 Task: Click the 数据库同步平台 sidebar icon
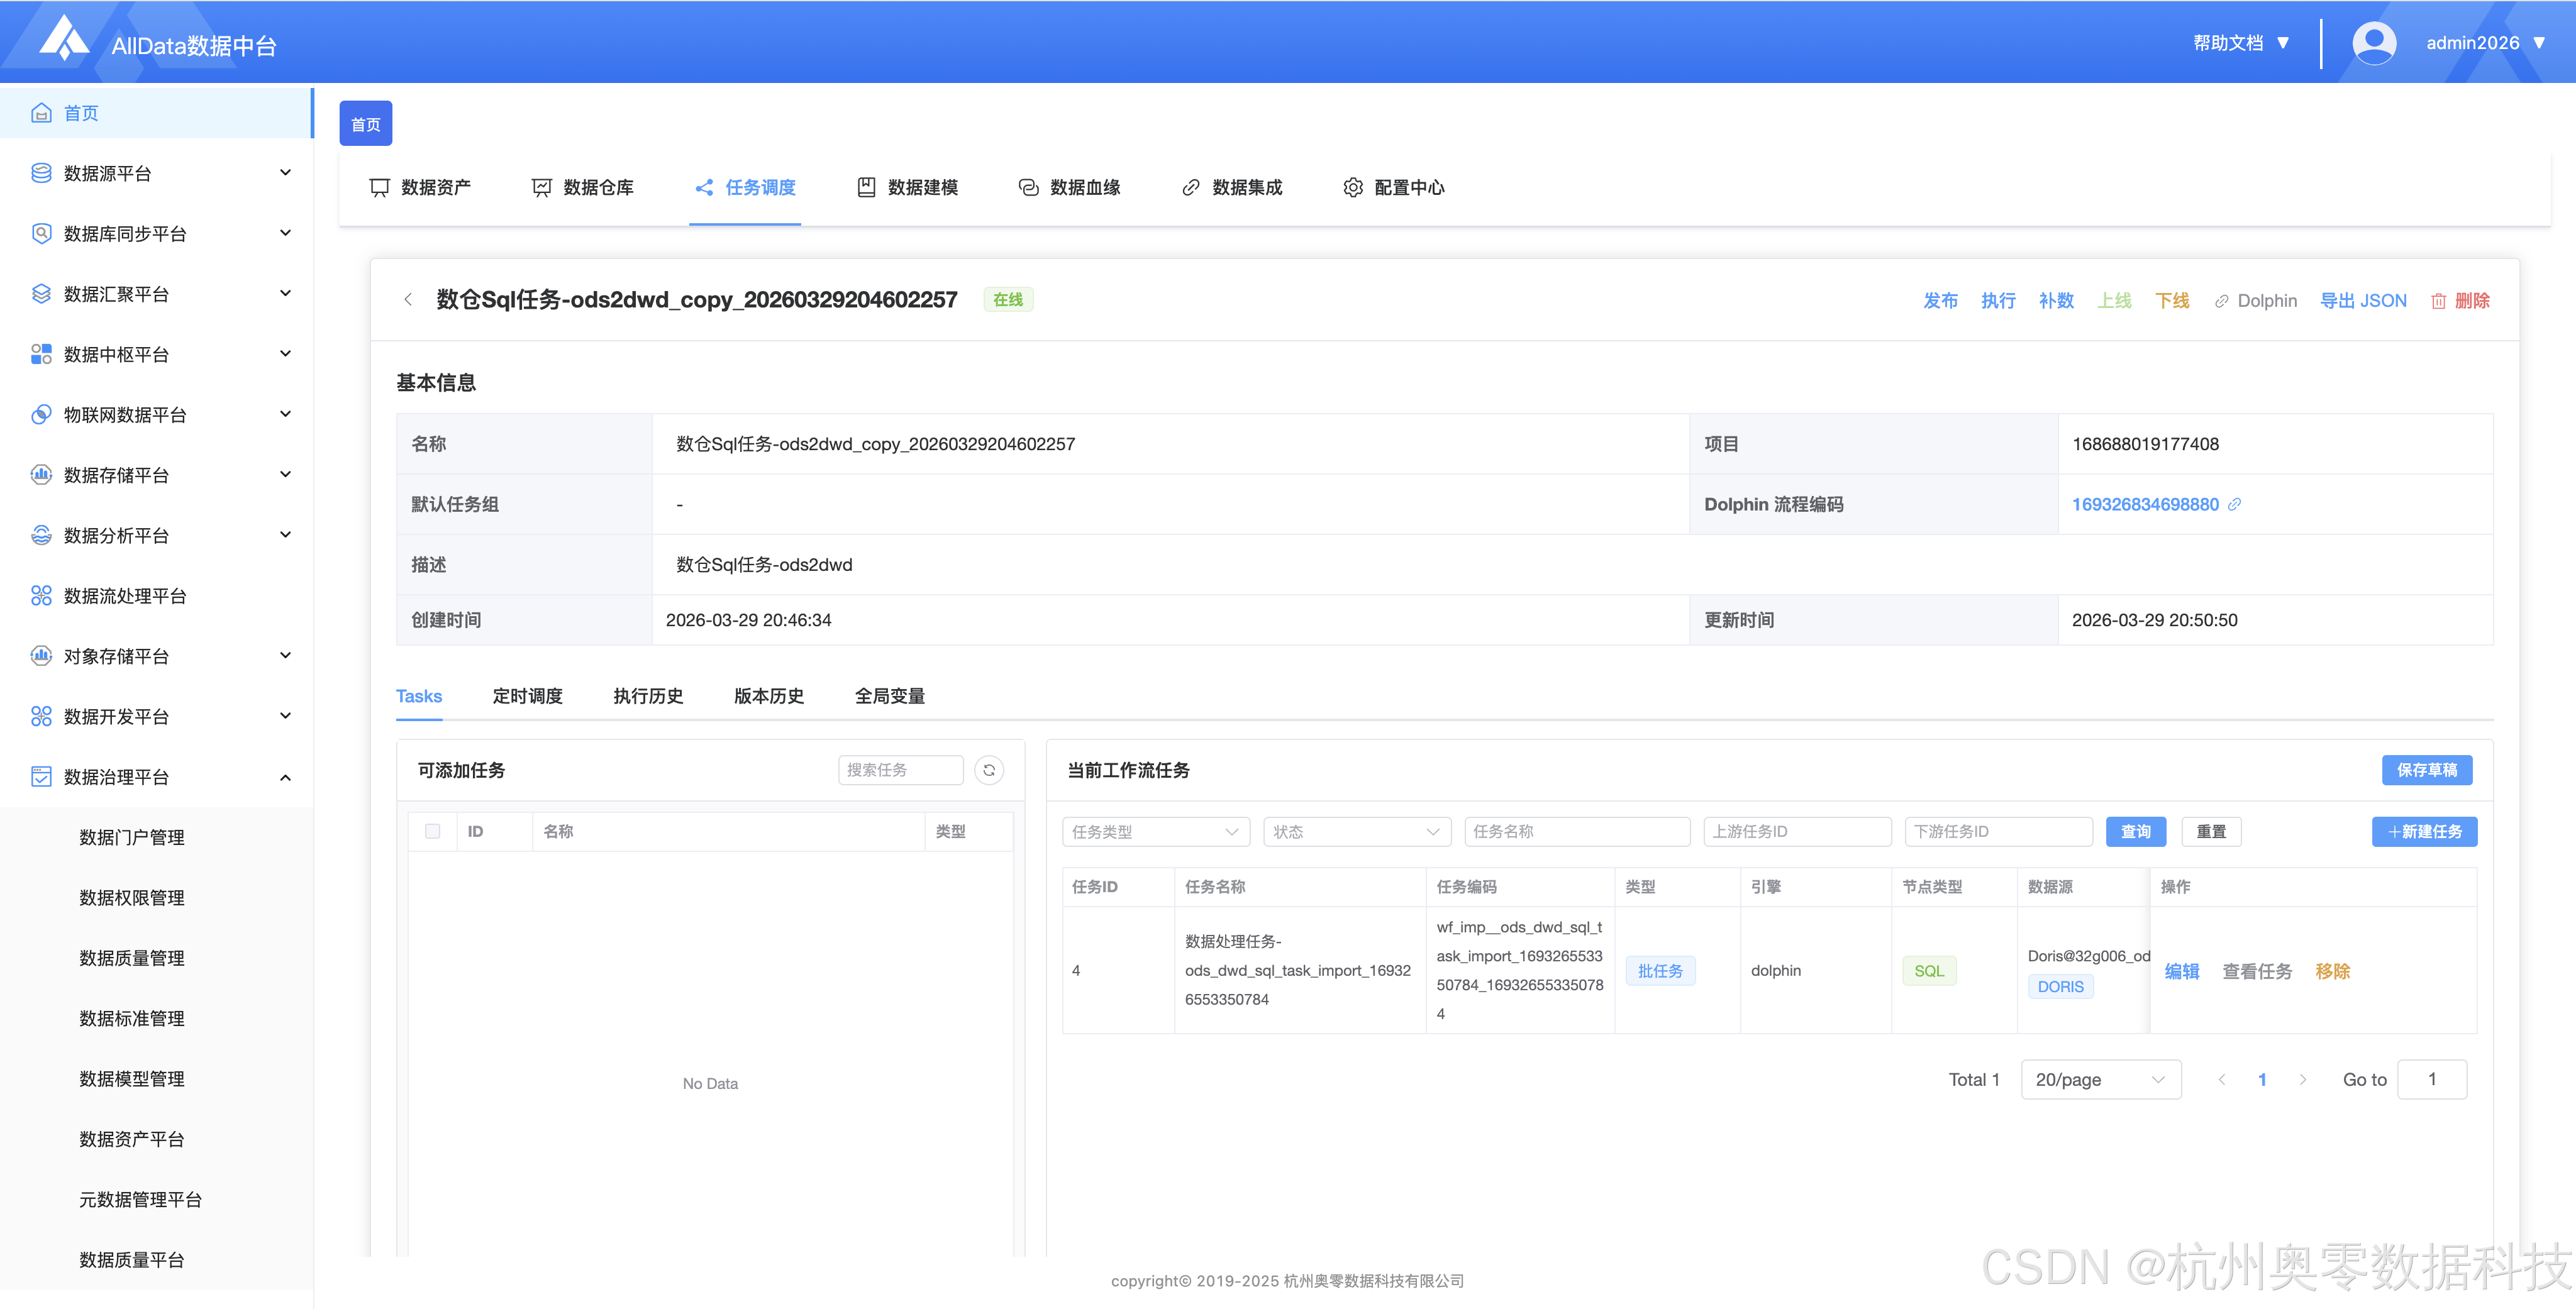coord(41,233)
